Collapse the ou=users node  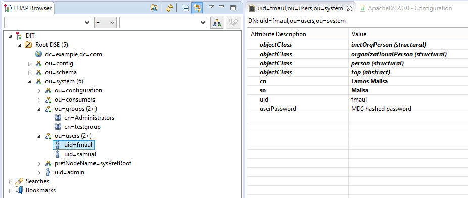(39, 136)
